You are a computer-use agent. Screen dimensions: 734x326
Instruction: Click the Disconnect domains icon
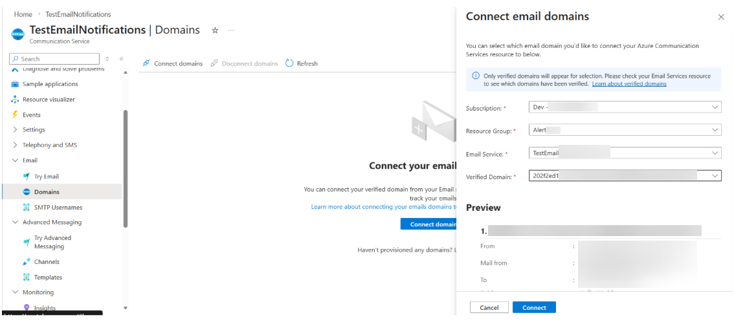pos(214,63)
